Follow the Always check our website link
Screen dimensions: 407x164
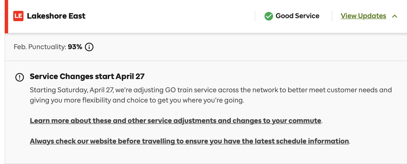189,141
